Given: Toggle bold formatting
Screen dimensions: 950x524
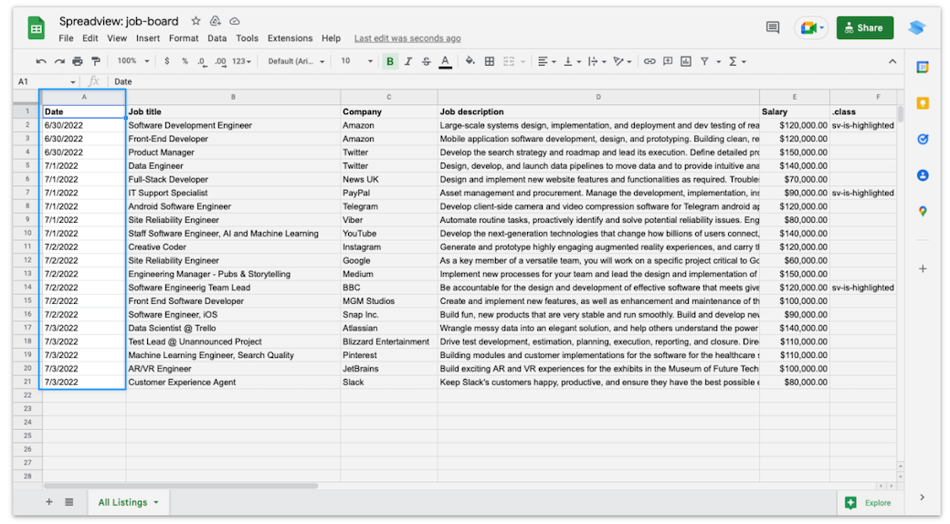Looking at the screenshot, I should pos(390,61).
